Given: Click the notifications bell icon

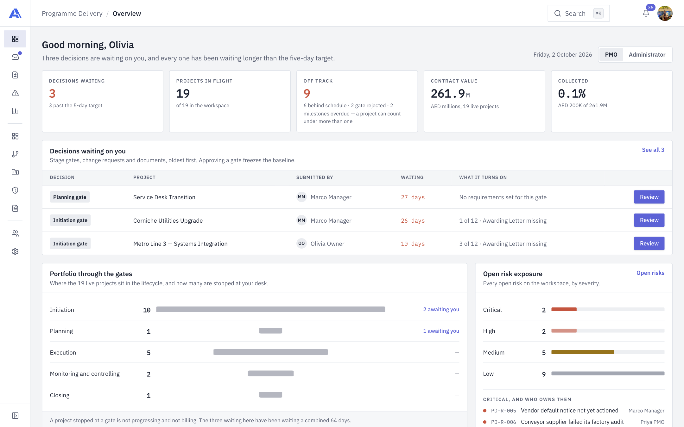Looking at the screenshot, I should pos(646,13).
